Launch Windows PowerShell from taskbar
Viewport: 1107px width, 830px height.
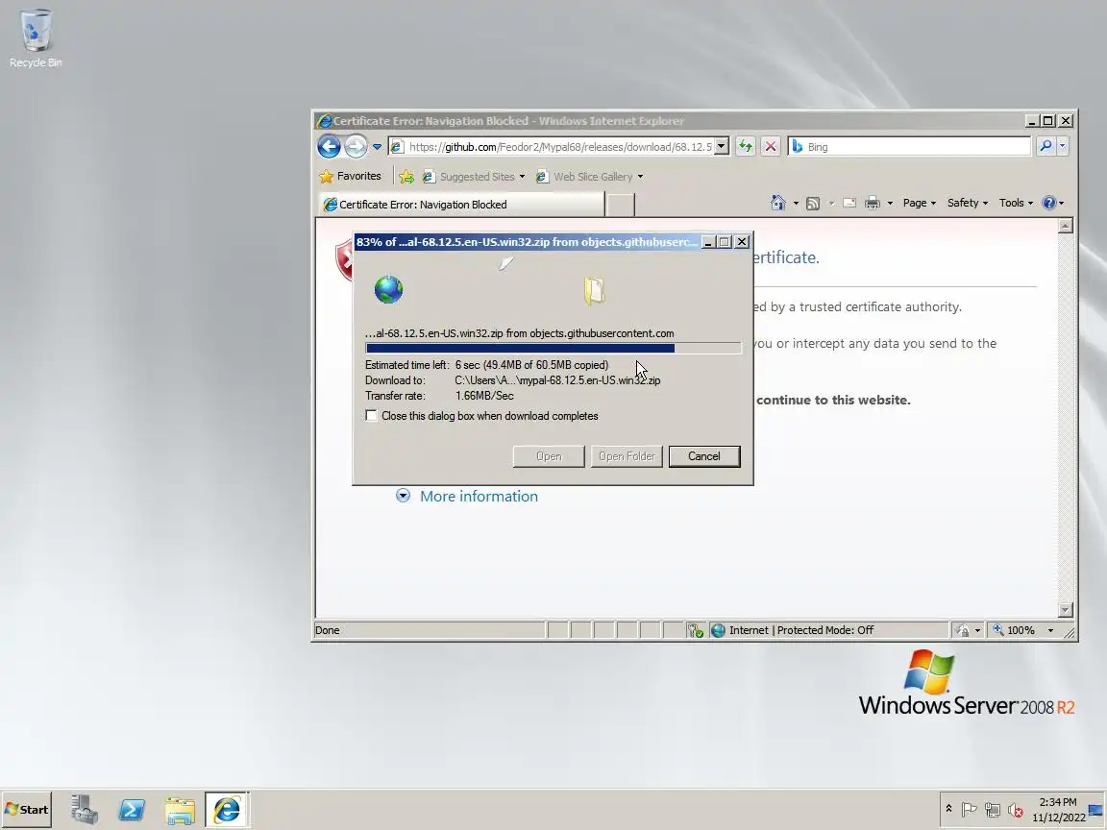(x=132, y=810)
